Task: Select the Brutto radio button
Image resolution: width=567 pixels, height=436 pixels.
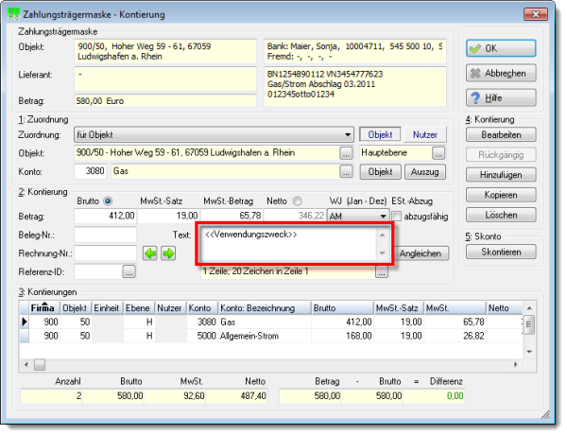Action: tap(108, 201)
